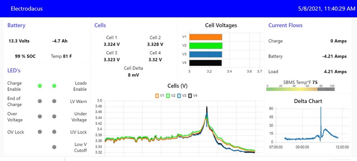Click the End of Charge label
The height and width of the screenshot is (161, 357).
click(x=14, y=101)
